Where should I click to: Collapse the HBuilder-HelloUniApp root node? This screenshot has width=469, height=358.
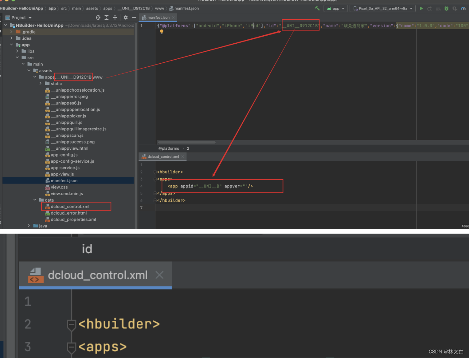(x=6, y=25)
